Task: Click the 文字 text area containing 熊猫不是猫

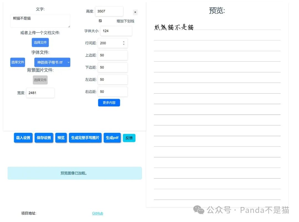Action: (x=40, y=21)
